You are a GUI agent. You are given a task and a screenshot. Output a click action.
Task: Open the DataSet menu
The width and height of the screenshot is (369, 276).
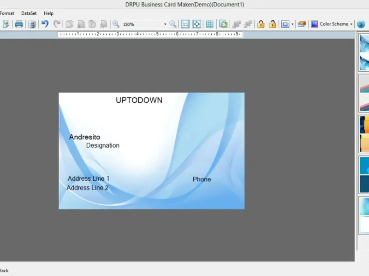click(29, 13)
